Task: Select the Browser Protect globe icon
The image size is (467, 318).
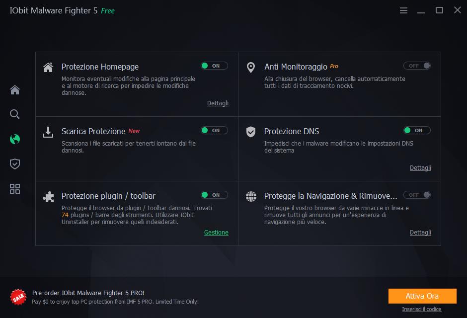Action: point(15,140)
